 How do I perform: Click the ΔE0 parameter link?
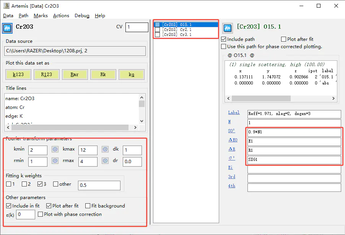coord(233,140)
